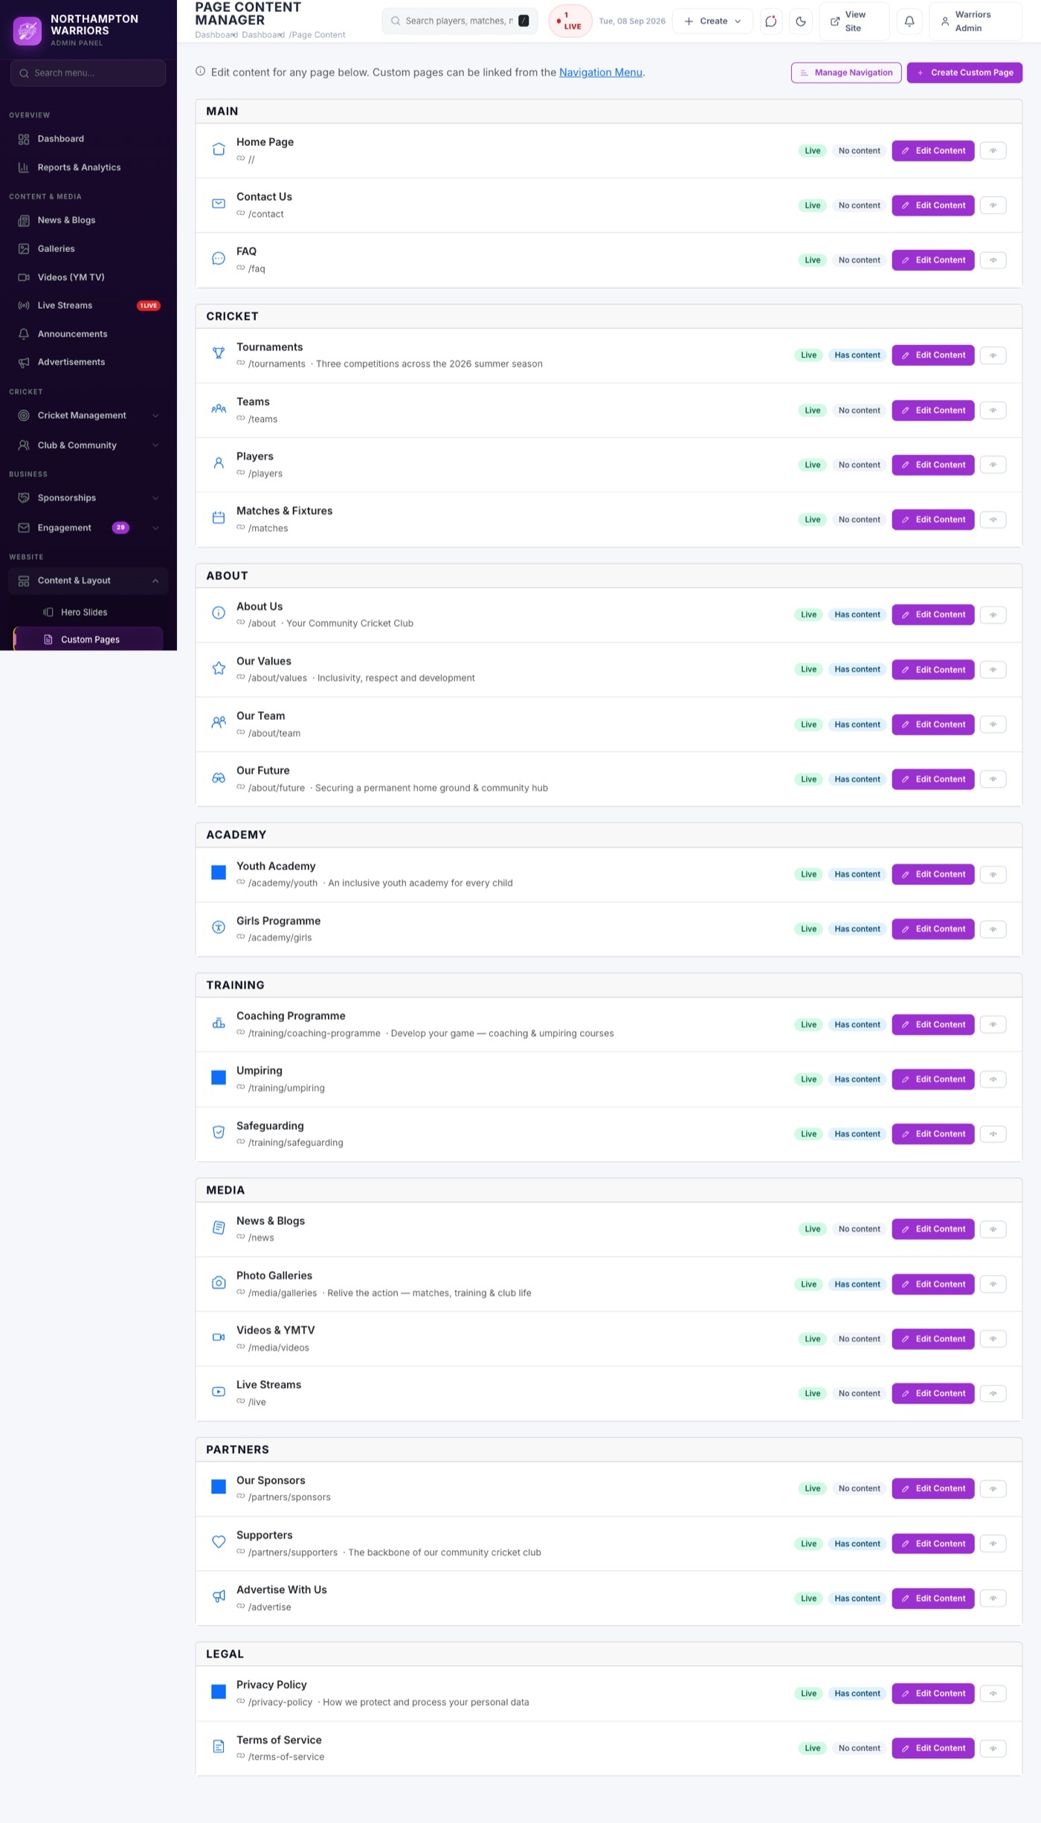Click the Our Sponsors blue square swatch
The height and width of the screenshot is (1823, 1041).
[219, 1487]
